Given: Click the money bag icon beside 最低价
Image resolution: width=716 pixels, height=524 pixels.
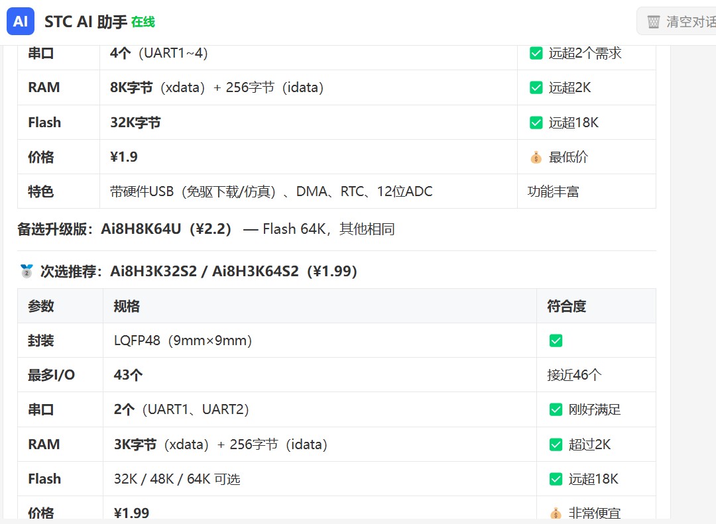Looking at the screenshot, I should pos(536,158).
